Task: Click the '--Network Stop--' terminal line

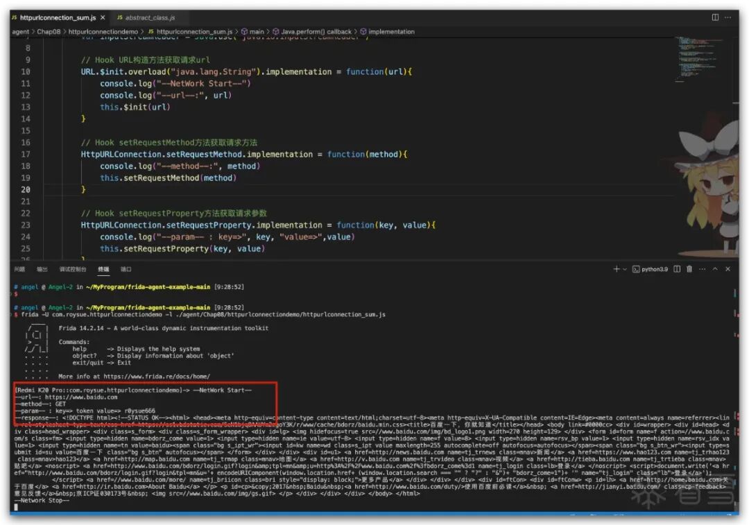Action: [42, 500]
